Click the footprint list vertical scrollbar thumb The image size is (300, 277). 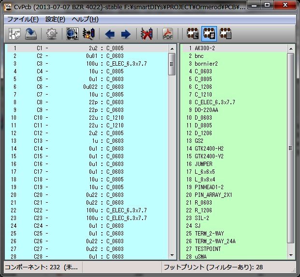[x=290, y=148]
